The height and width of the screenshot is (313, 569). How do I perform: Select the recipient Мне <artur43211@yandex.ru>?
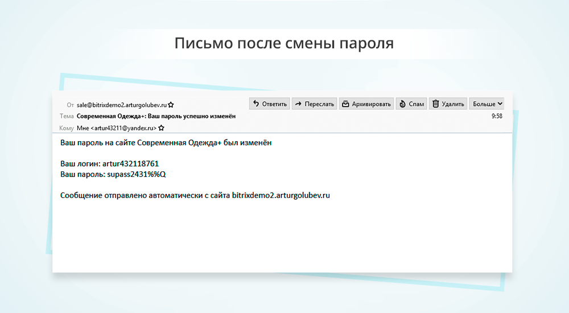pyautogui.click(x=117, y=128)
